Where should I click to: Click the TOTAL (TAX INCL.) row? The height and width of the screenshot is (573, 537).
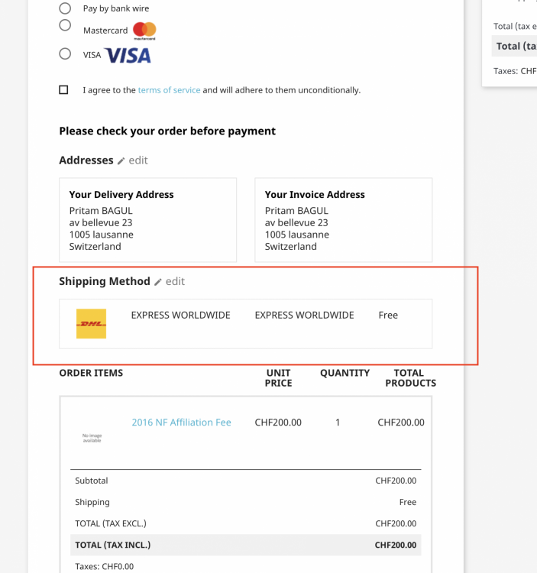coord(245,545)
